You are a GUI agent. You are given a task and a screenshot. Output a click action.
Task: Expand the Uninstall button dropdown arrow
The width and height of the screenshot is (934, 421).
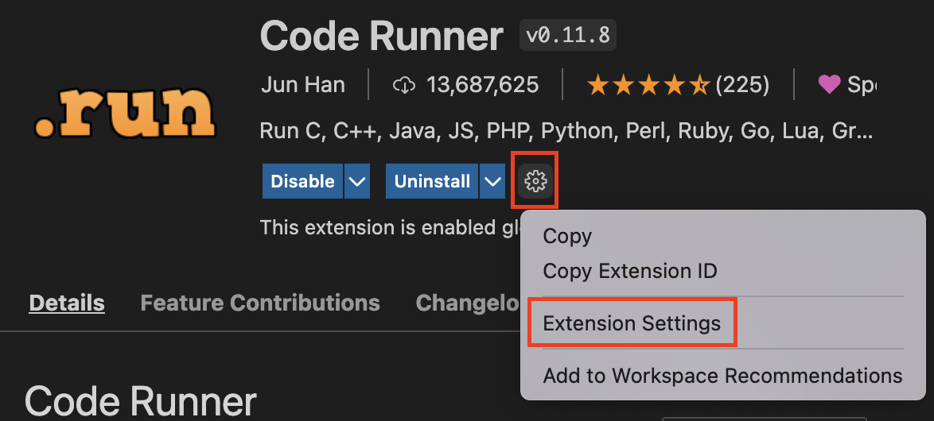492,181
